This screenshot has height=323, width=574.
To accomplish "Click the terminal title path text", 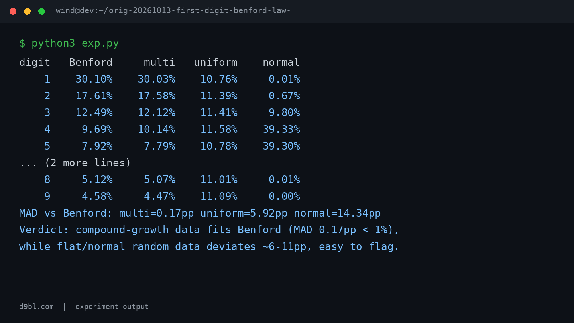I will click(x=173, y=11).
